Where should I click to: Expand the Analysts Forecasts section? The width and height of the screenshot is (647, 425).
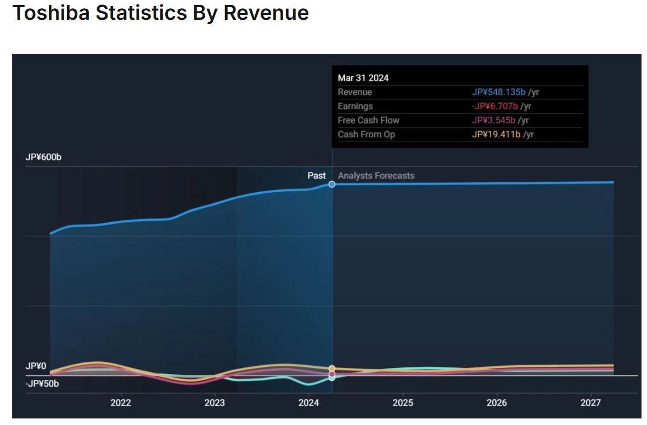point(377,176)
